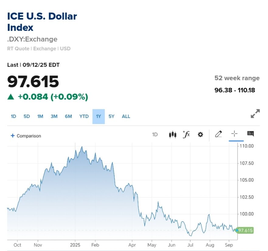Select the pencil drawing tool
Screen dimensions: 268x251
pos(218,134)
